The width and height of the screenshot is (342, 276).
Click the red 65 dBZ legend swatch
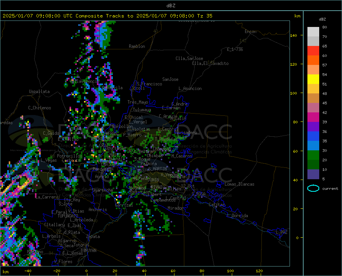[x=313, y=51]
